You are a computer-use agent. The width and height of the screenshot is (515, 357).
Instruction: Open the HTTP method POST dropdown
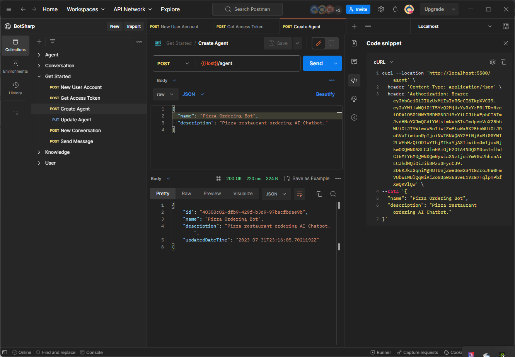click(x=174, y=63)
